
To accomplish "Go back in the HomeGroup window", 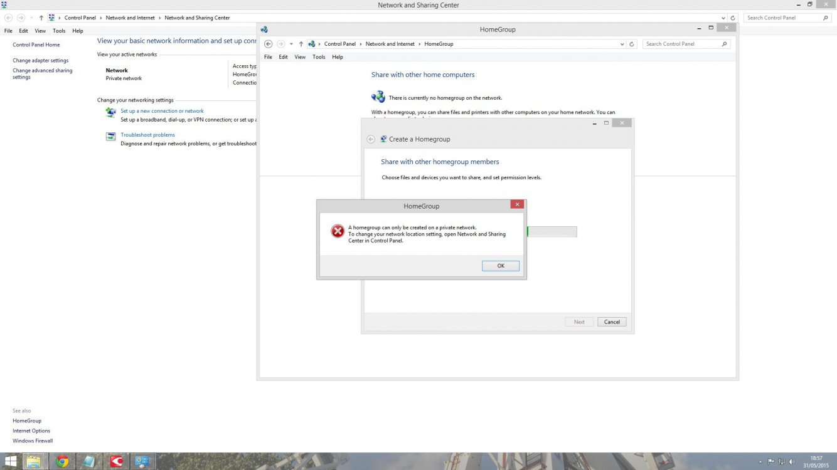I will coord(269,44).
